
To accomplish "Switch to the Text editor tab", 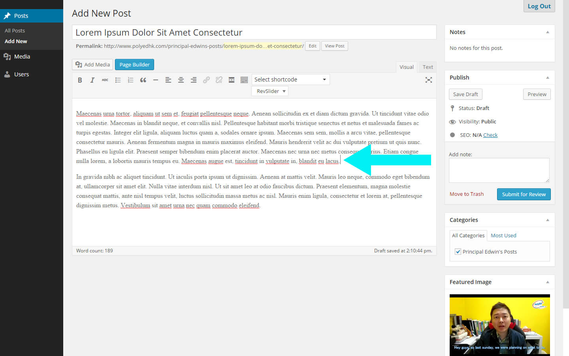I will (428, 67).
